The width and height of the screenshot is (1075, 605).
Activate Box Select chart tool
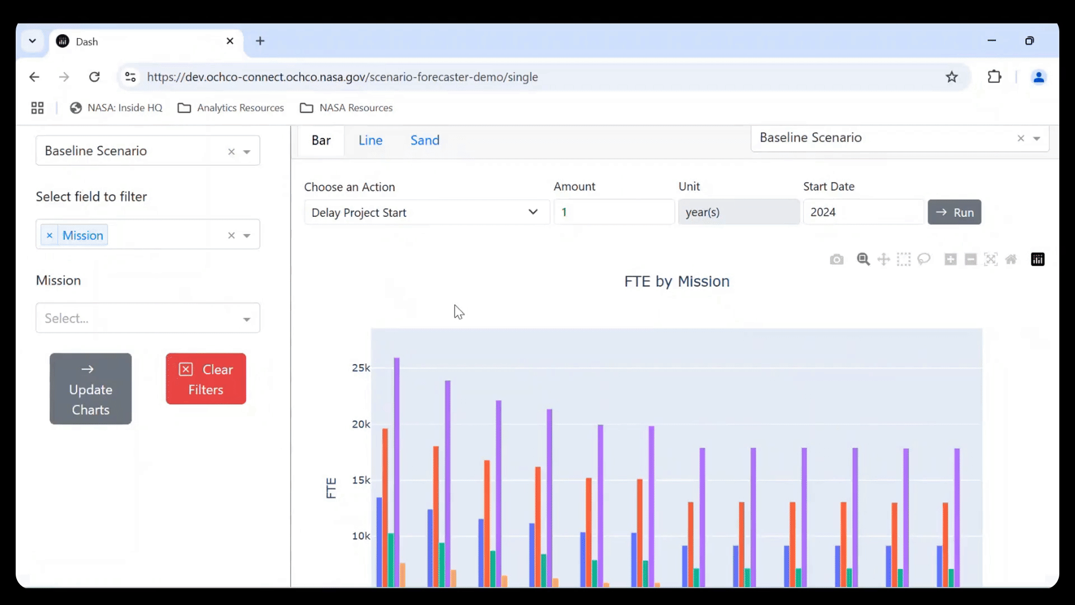(904, 259)
